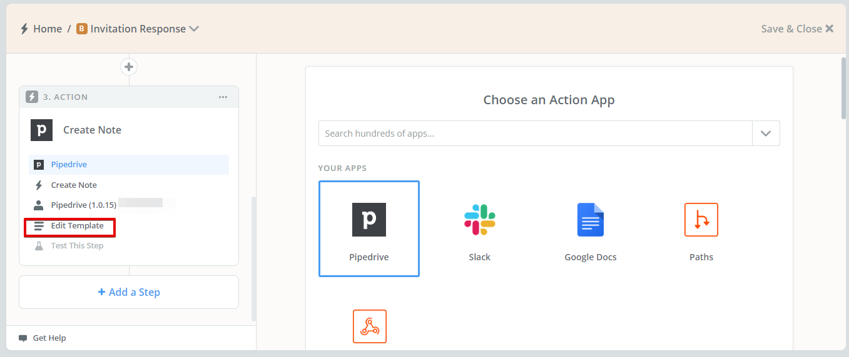Click the + Add a Step button

tap(129, 292)
